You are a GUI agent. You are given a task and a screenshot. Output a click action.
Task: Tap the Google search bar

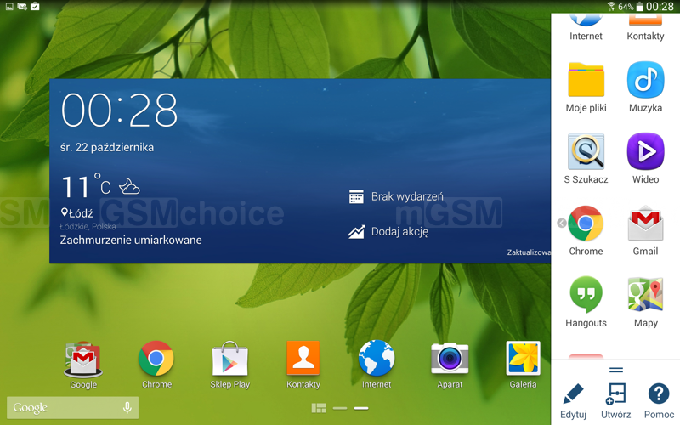59,408
